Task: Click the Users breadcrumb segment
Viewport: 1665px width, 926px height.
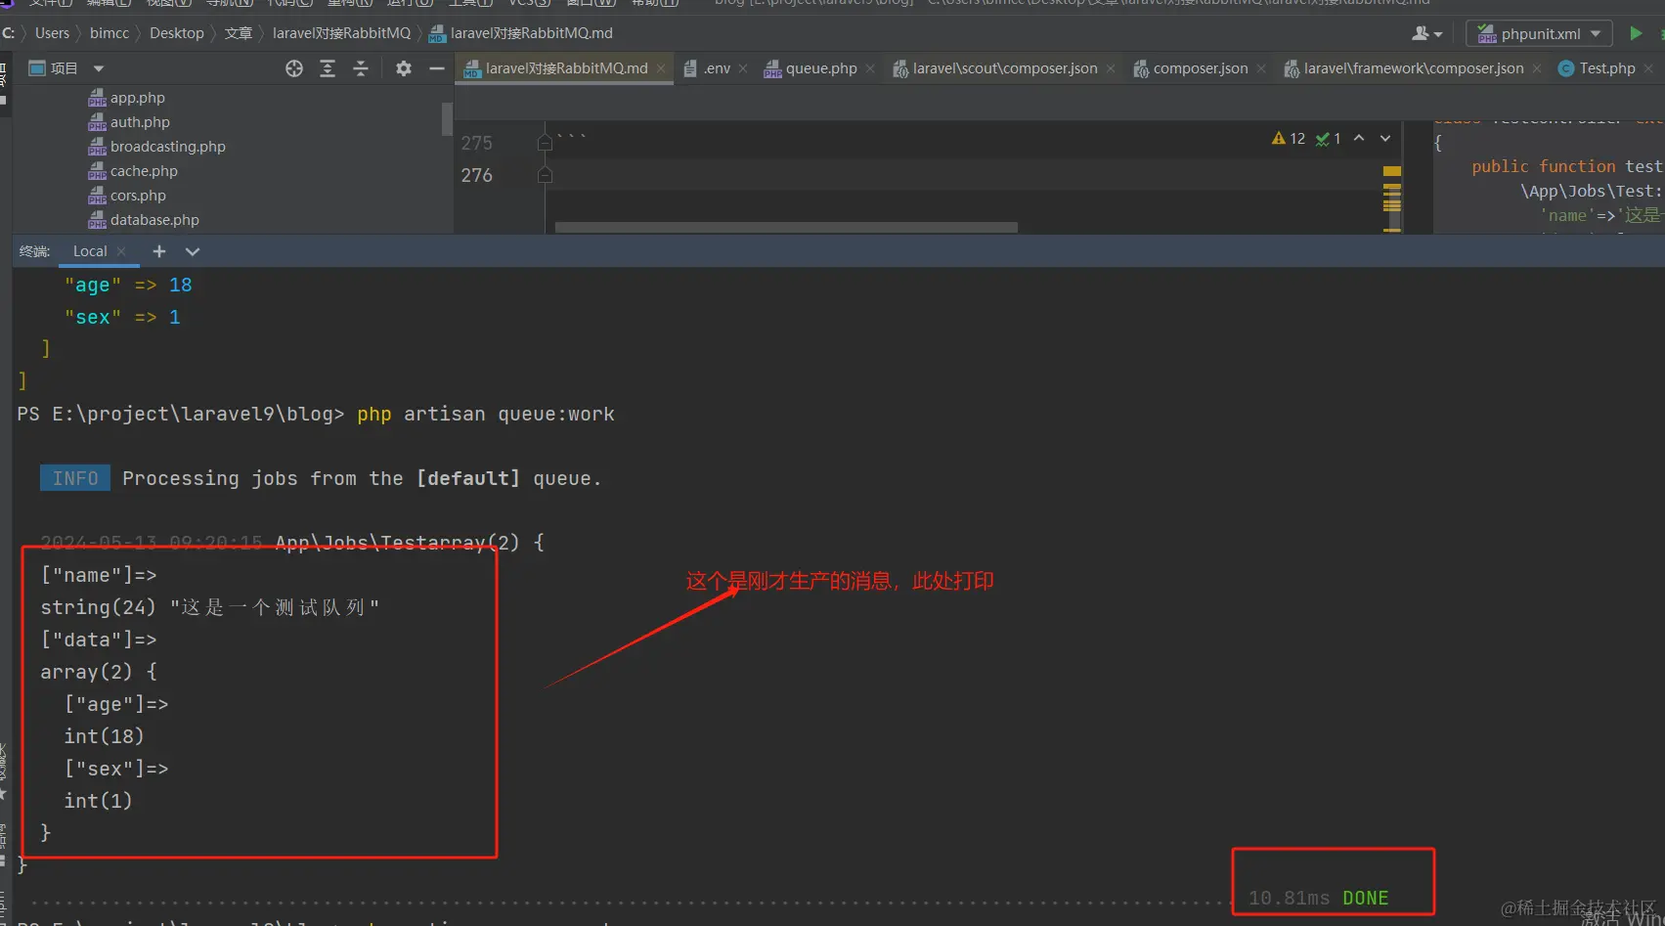Action: [x=53, y=33]
